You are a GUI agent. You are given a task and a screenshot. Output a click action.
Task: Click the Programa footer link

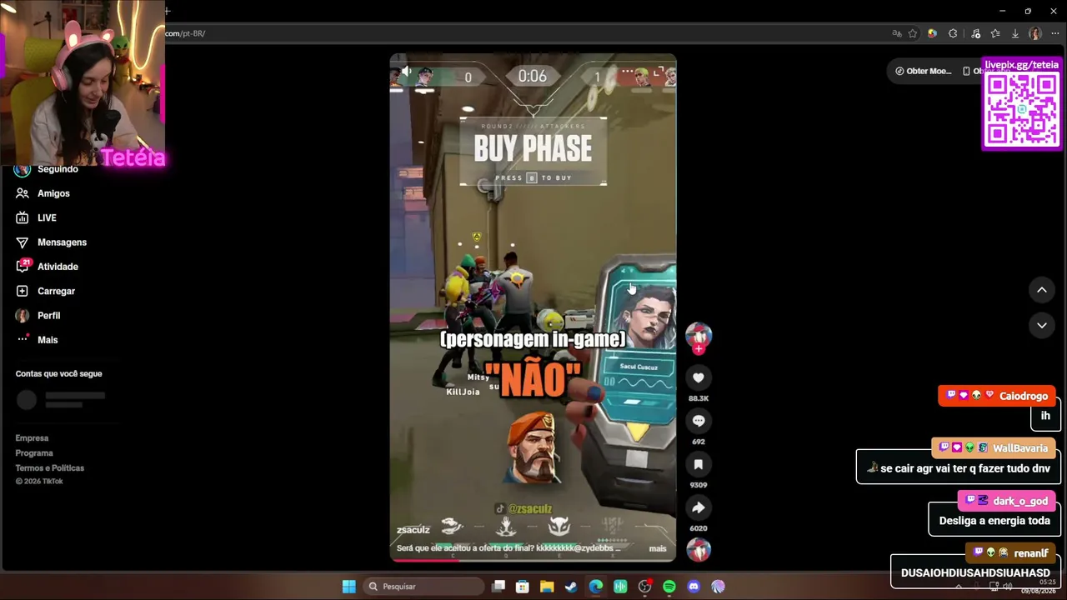34,453
